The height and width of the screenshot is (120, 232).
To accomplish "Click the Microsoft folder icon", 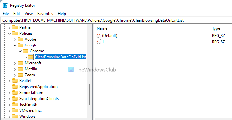I will pyautogui.click(x=20, y=63).
